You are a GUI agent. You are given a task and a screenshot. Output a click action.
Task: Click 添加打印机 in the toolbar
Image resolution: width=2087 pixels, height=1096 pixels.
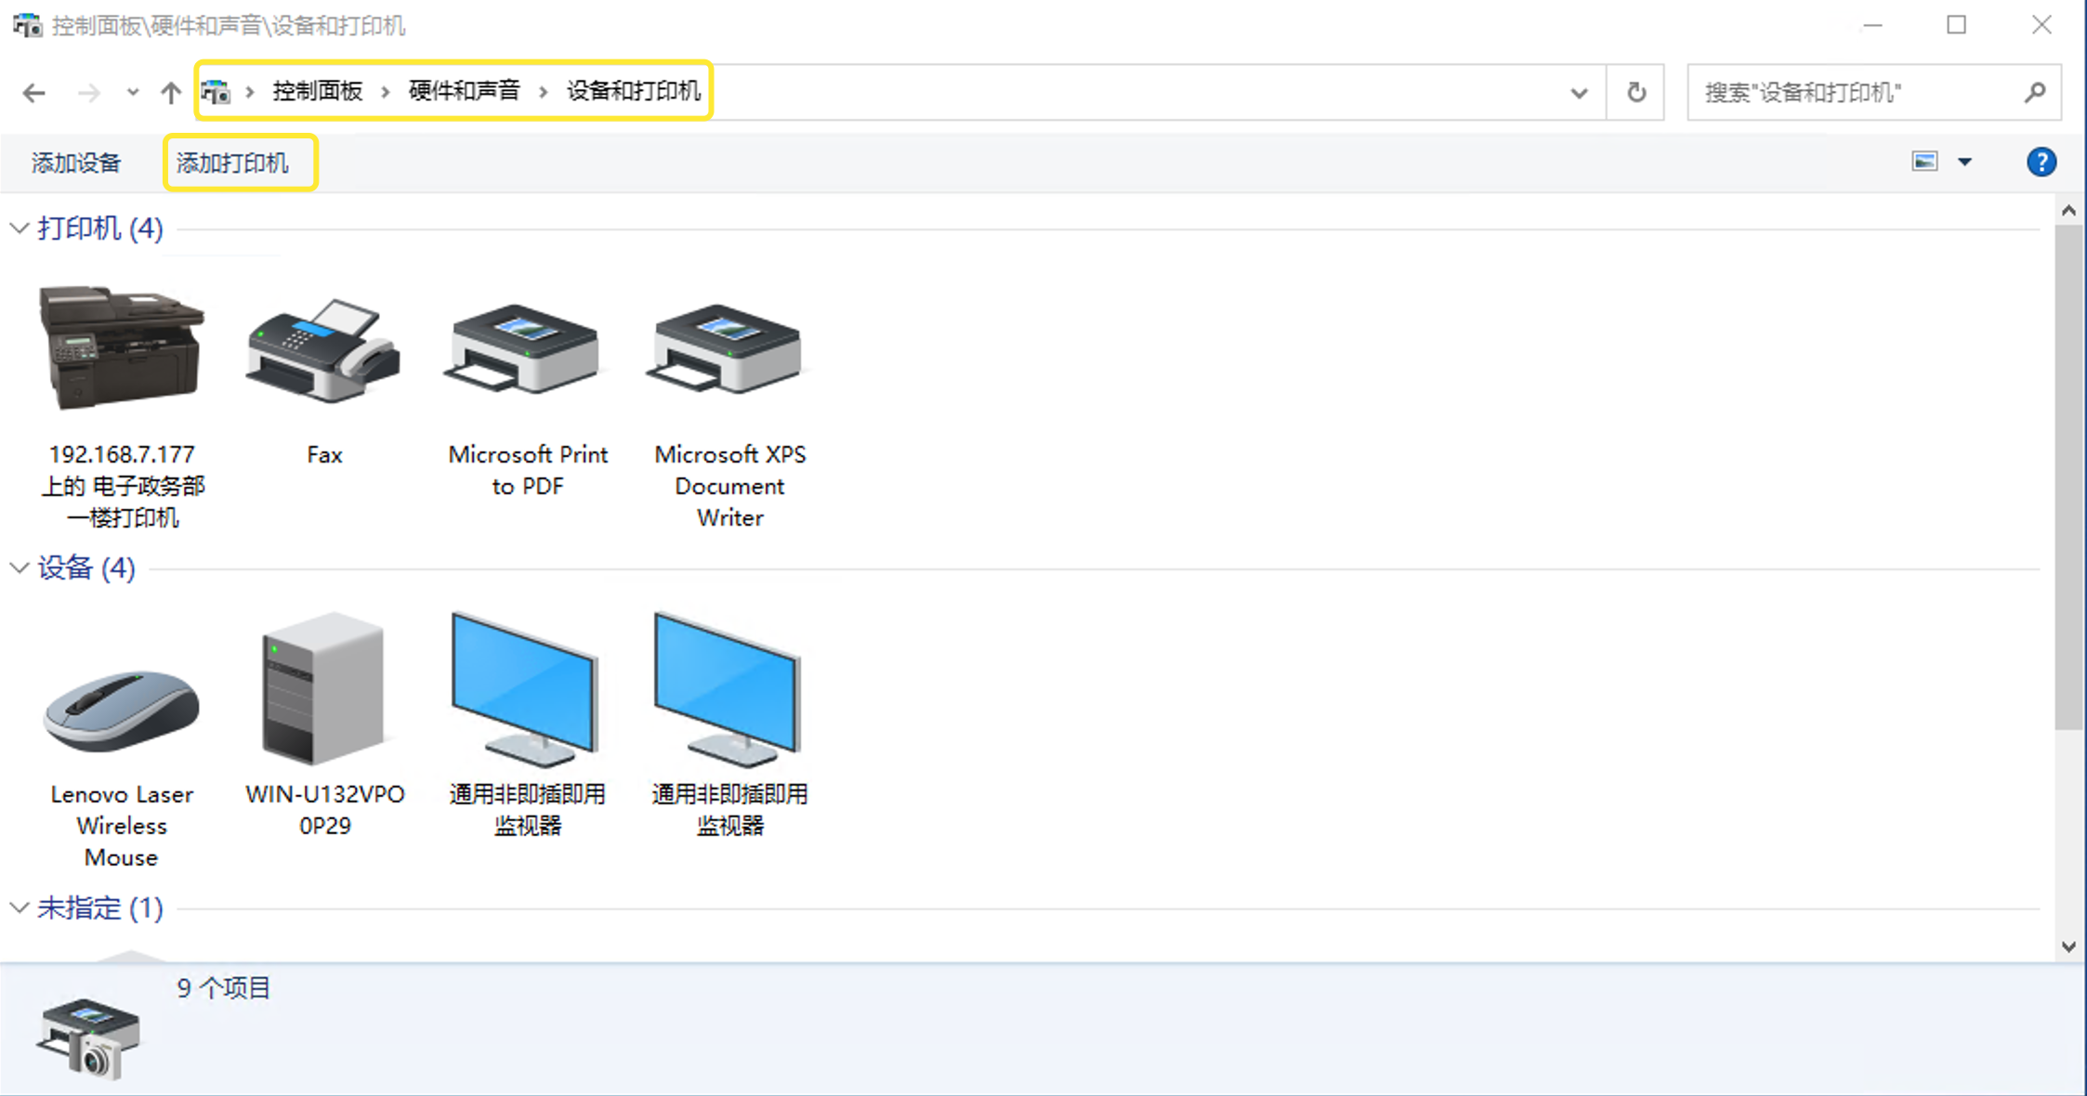coord(232,163)
